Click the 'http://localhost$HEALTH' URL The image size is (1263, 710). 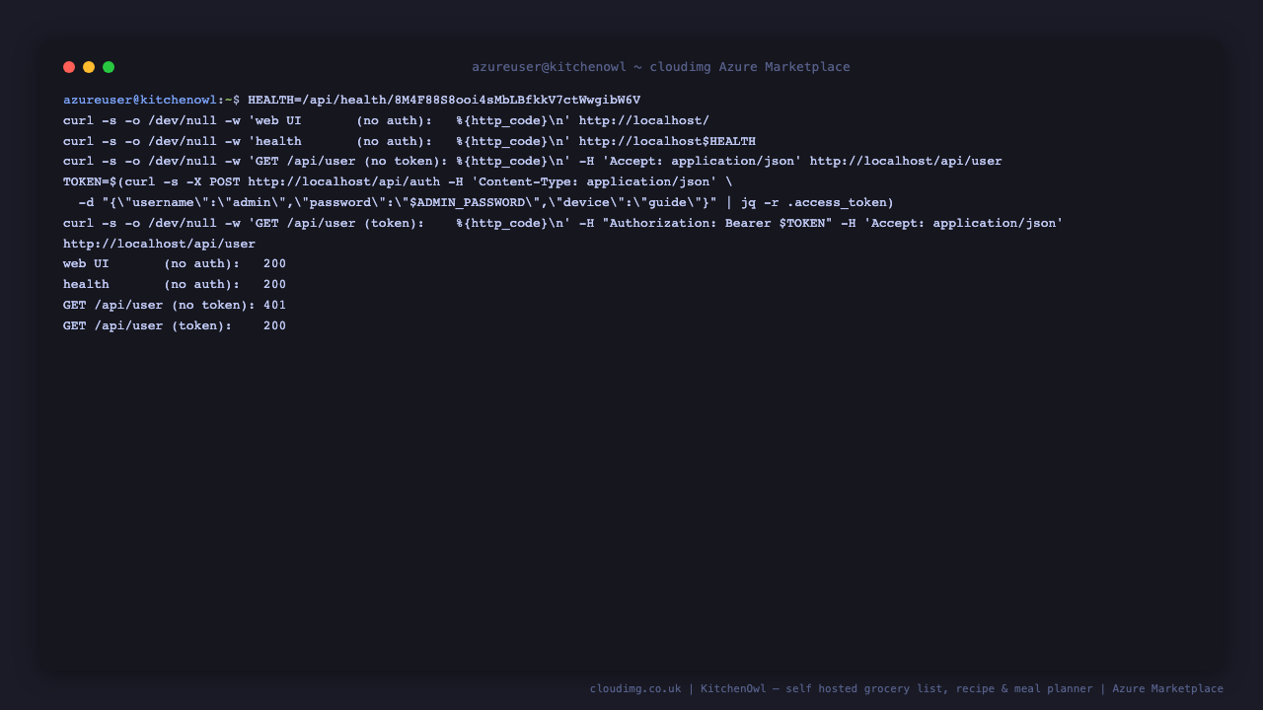pyautogui.click(x=667, y=141)
